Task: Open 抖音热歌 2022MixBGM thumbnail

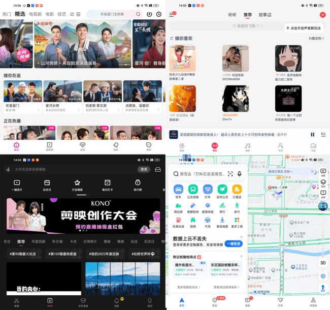Action: click(x=236, y=58)
